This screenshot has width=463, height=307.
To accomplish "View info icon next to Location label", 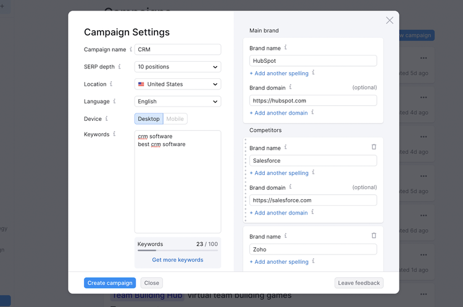I will point(111,84).
